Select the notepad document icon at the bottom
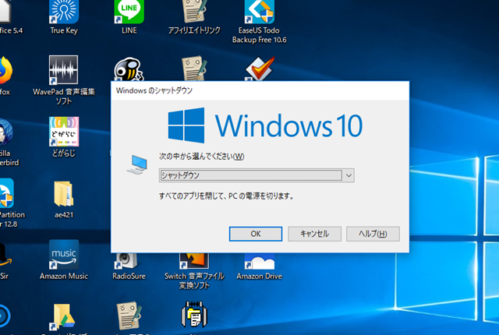The width and height of the screenshot is (499, 335). click(x=129, y=316)
